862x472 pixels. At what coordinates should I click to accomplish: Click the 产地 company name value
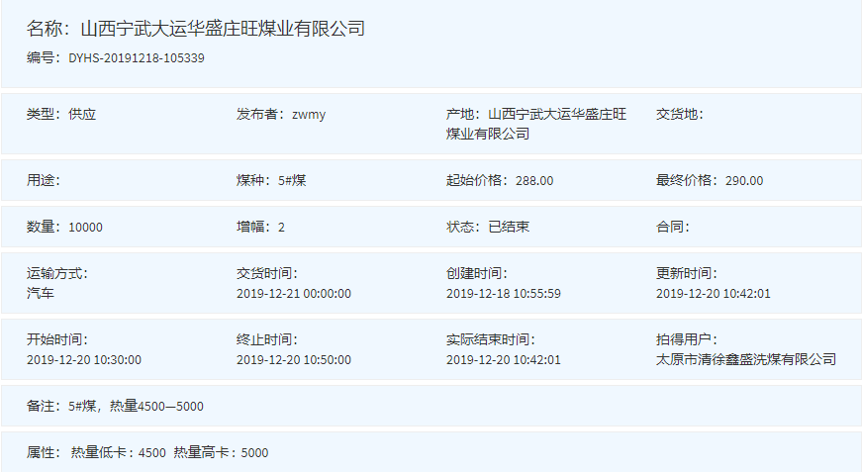557,124
